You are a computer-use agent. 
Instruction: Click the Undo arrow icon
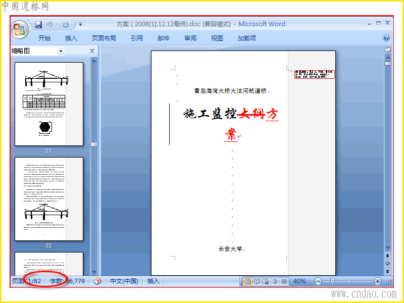[x=49, y=24]
